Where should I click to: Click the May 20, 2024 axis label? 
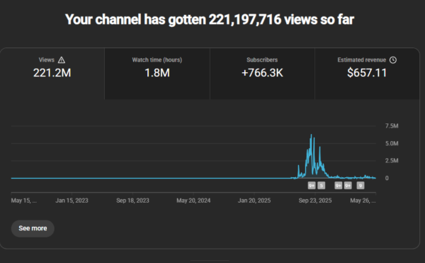pyautogui.click(x=193, y=201)
